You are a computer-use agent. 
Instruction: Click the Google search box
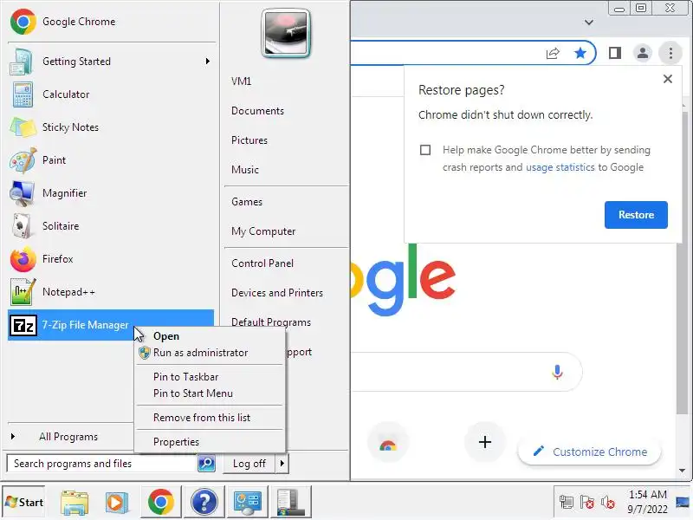[466, 372]
